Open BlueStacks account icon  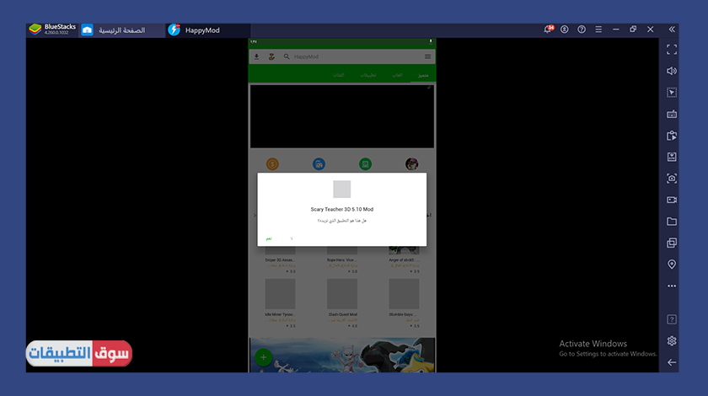[565, 29]
